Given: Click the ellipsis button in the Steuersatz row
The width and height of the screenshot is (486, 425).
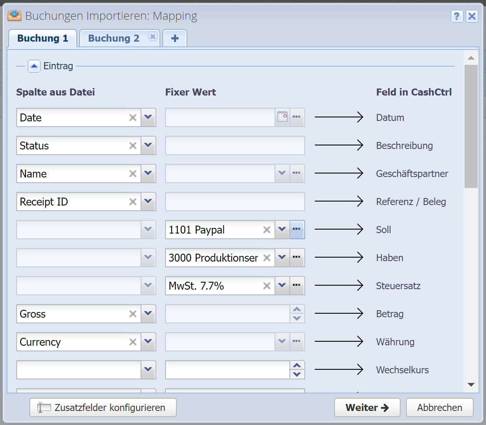Looking at the screenshot, I should pos(297,286).
